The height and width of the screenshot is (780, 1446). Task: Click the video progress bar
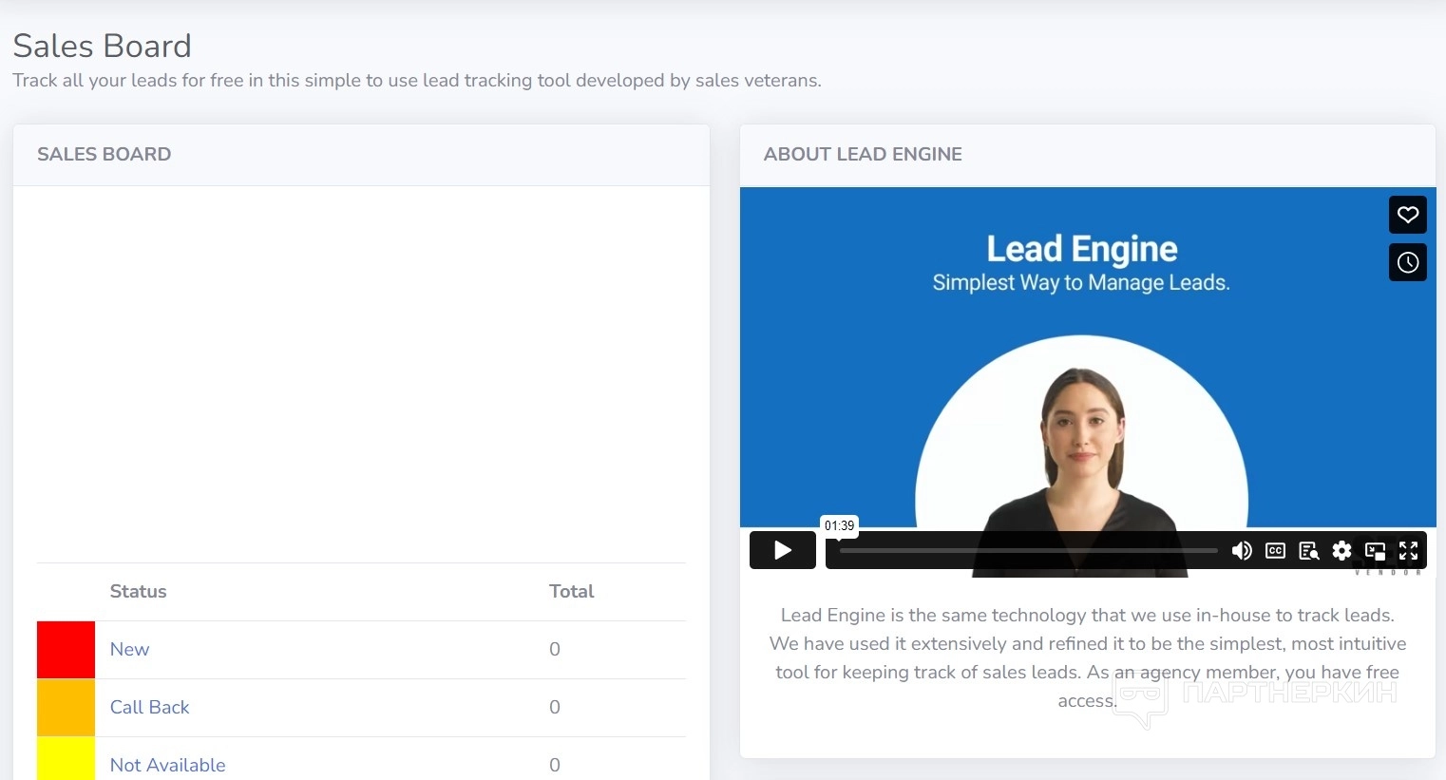pos(1028,550)
